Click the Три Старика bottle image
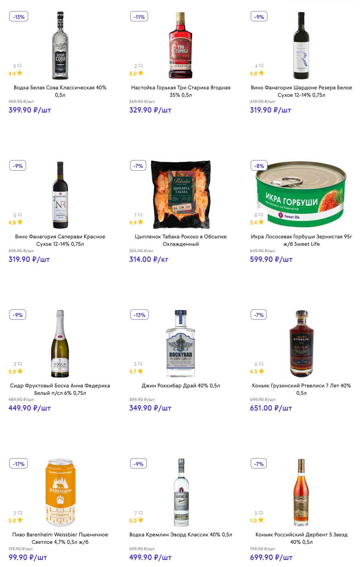This screenshot has width=362, height=567. [x=181, y=45]
